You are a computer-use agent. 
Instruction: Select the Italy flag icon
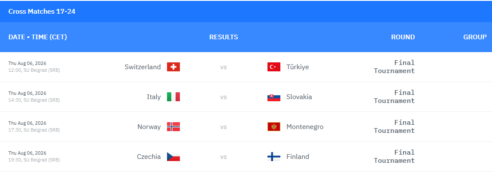click(x=173, y=97)
